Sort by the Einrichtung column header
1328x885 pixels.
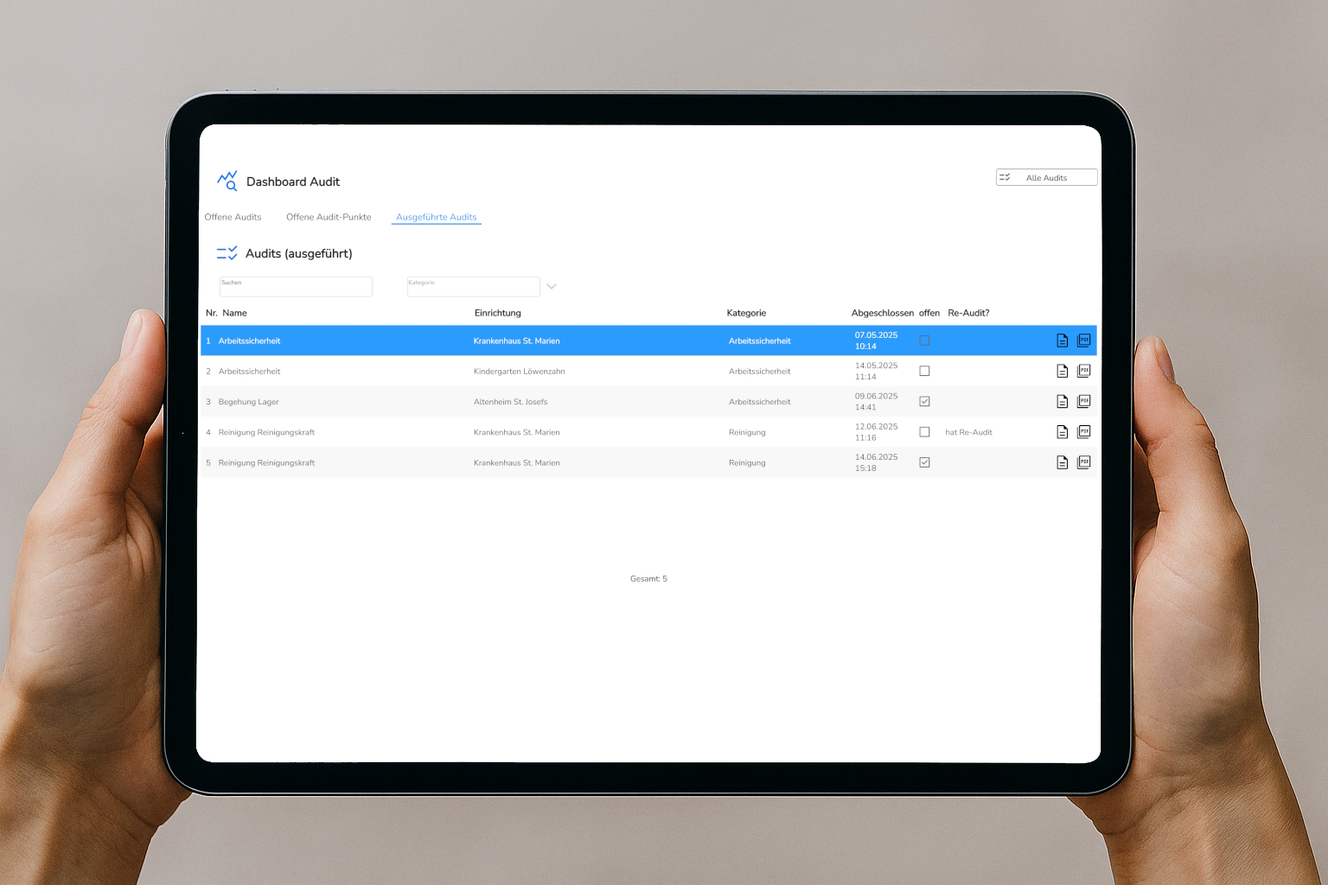(x=498, y=313)
